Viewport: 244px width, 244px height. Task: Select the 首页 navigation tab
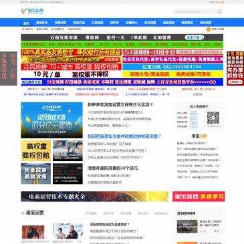point(26,23)
